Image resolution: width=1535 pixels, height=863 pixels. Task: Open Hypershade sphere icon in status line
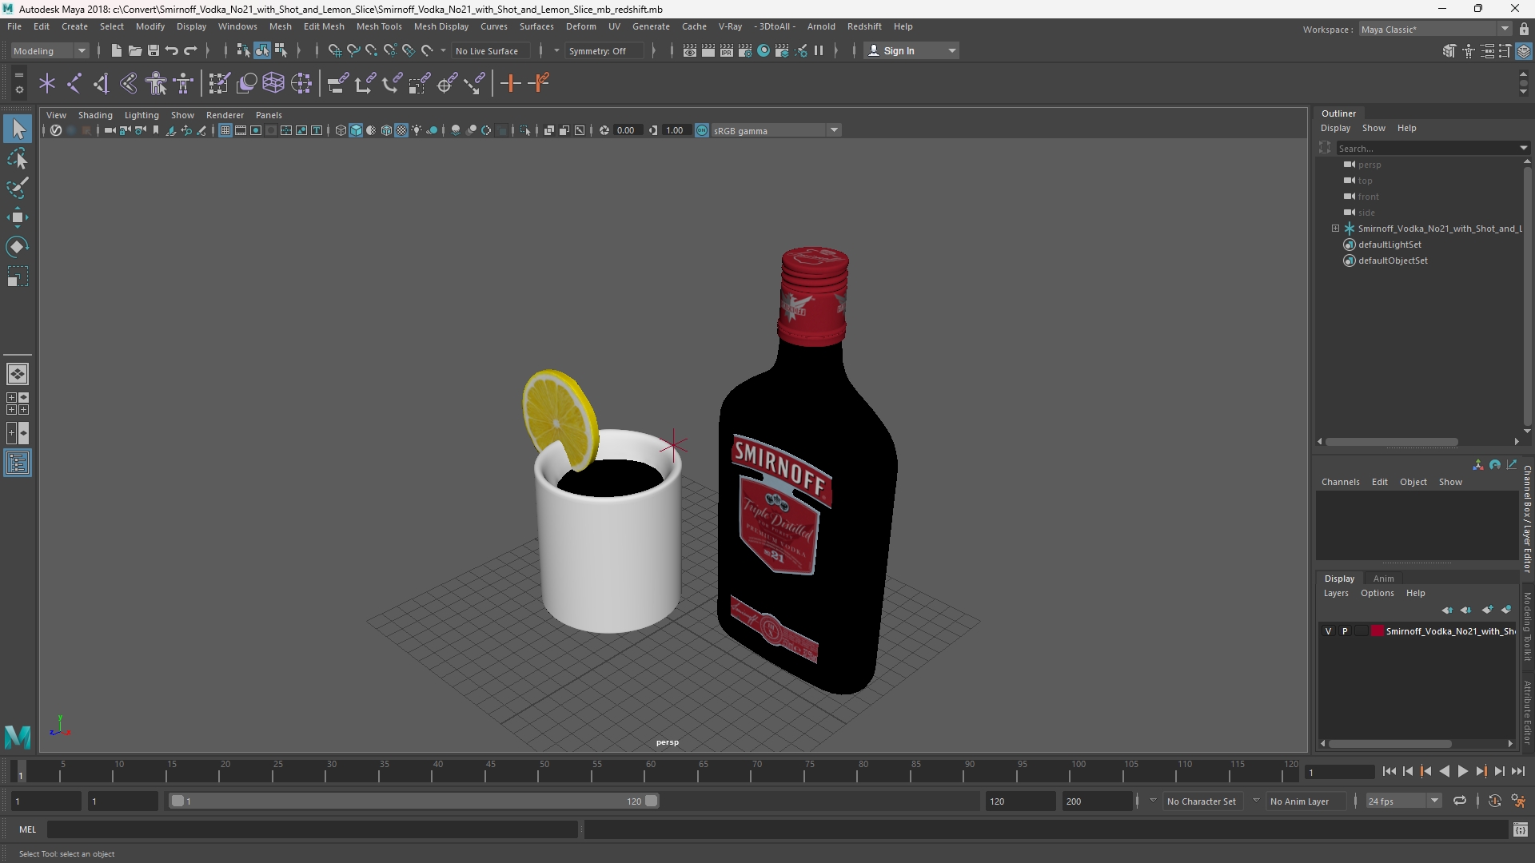(x=764, y=50)
